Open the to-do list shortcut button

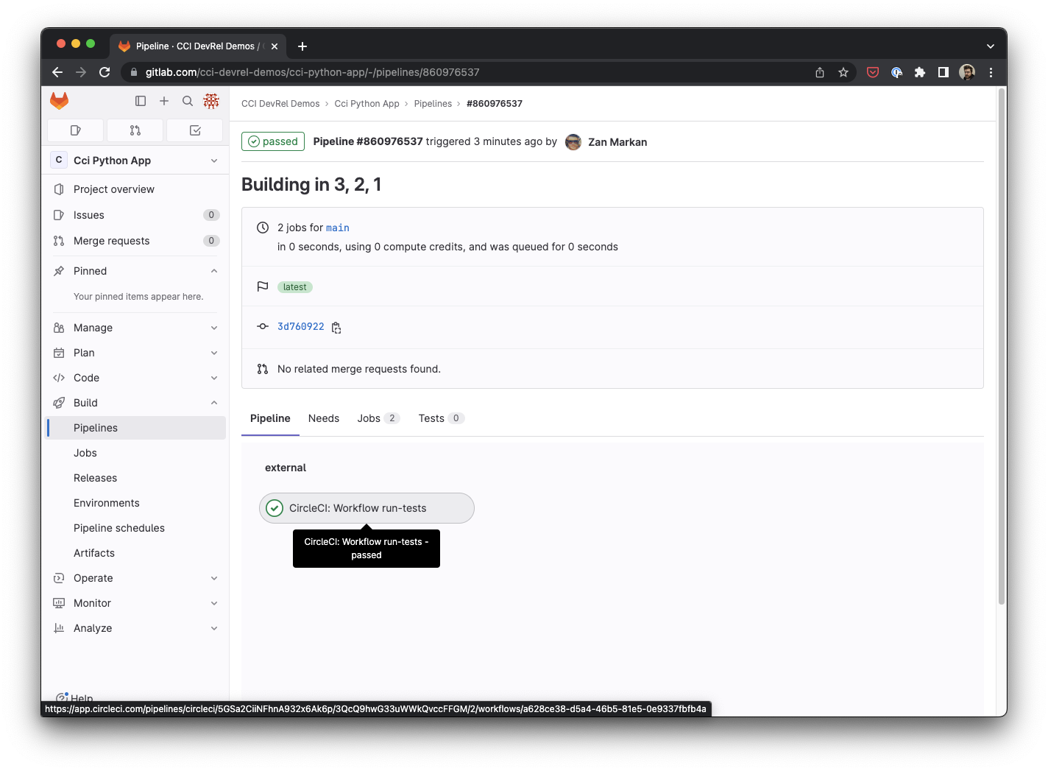click(195, 130)
